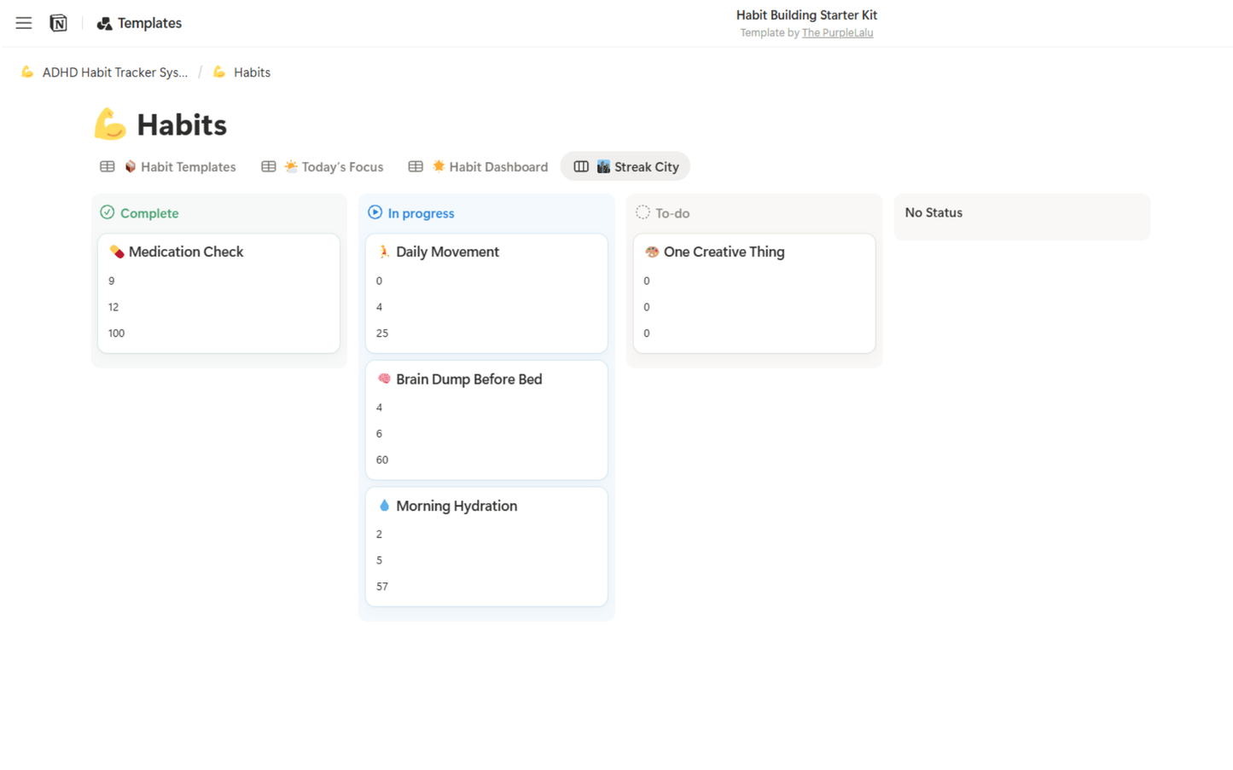Image resolution: width=1233 pixels, height=770 pixels.
Task: Click the brain icon on Brain Dump Before Bed
Action: (384, 379)
